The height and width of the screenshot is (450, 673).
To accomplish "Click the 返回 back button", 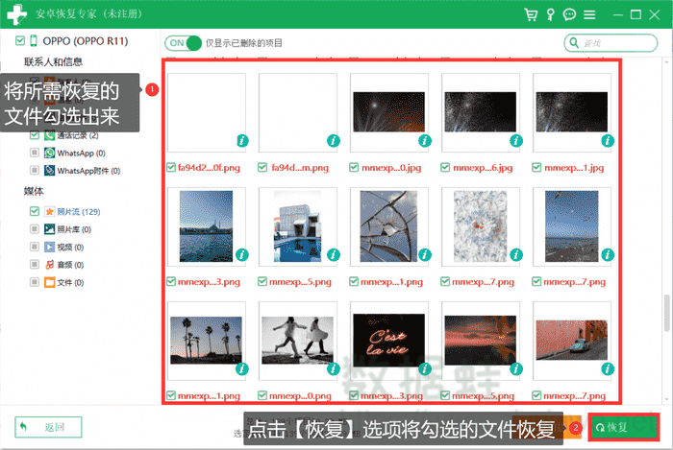I will click(x=48, y=427).
